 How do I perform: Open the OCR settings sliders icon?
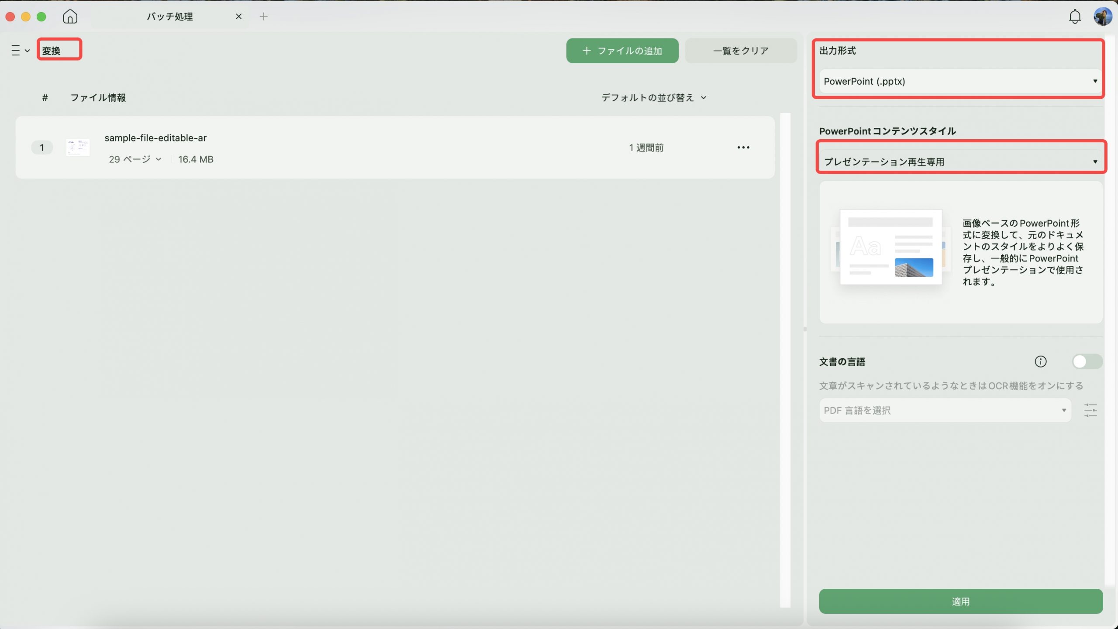(1090, 410)
